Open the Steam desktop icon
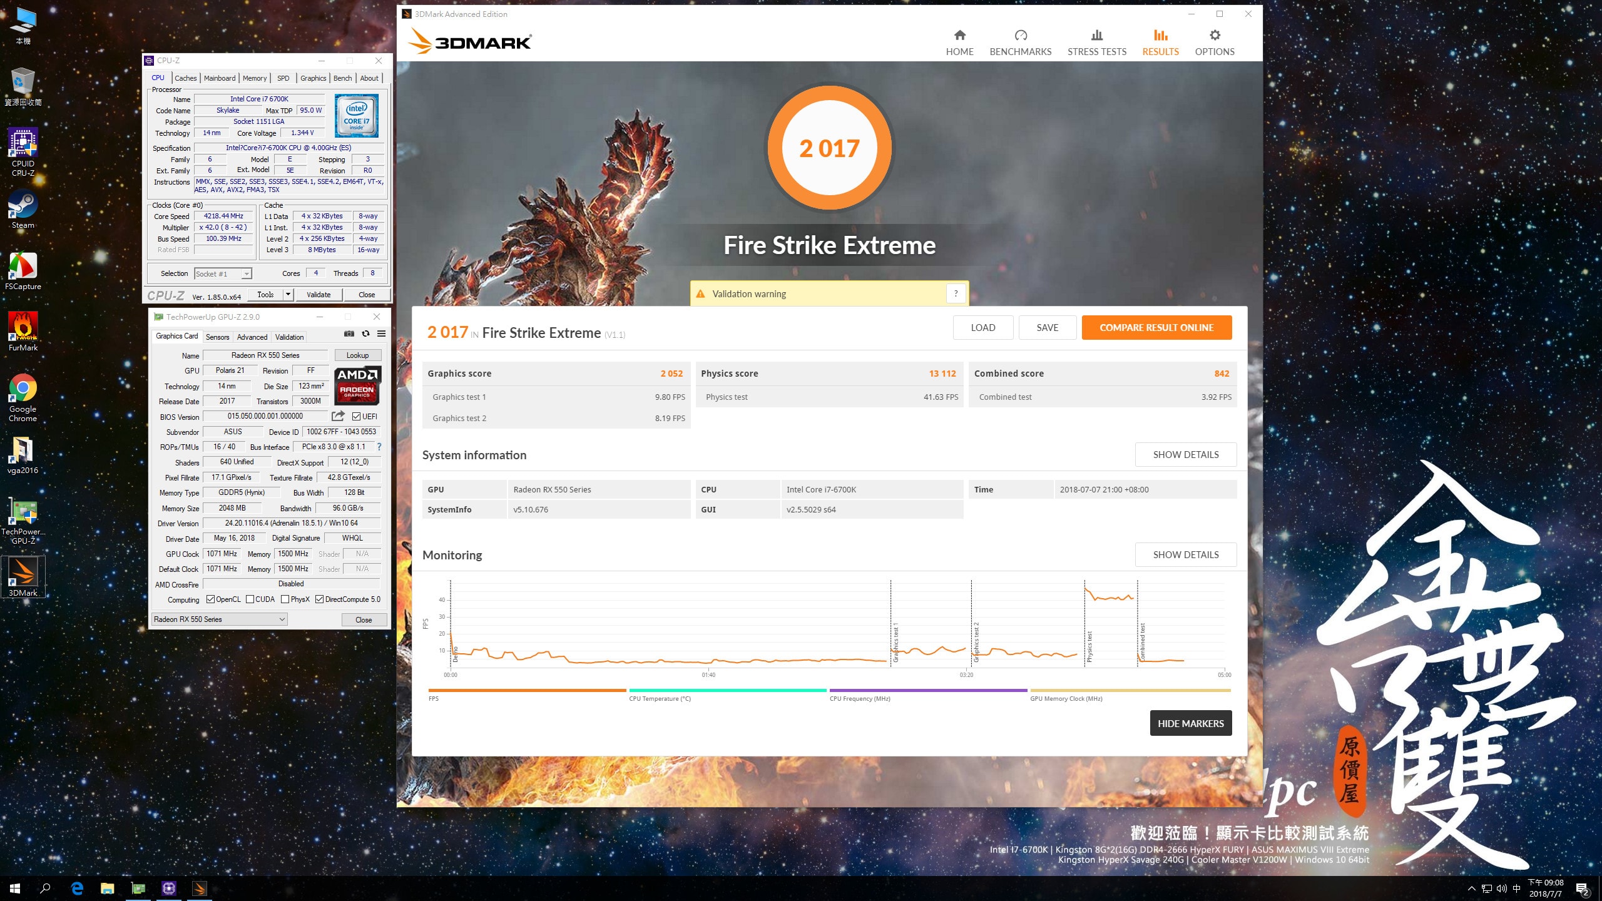 click(x=23, y=210)
